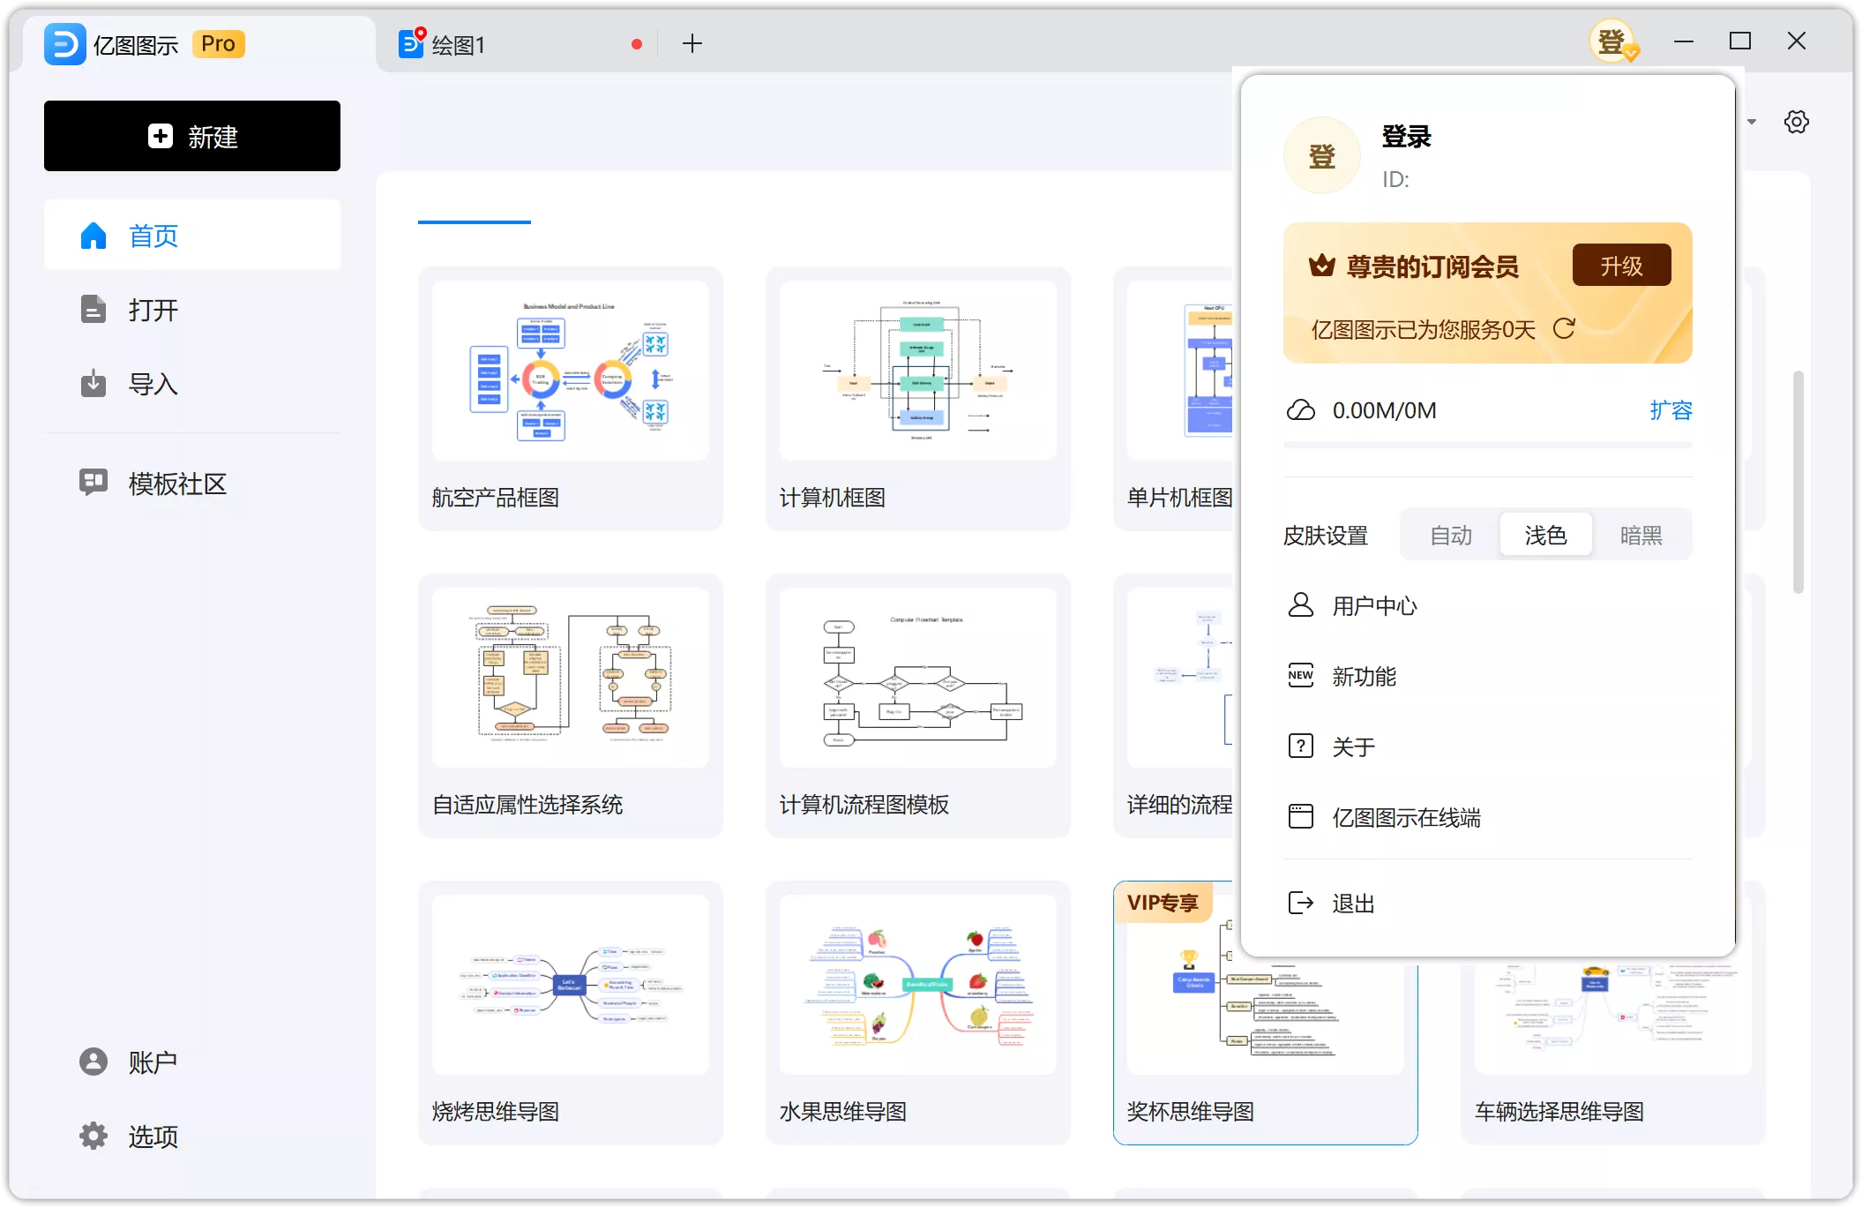
Task: Click the 详细的流程 template label
Action: point(1179,804)
